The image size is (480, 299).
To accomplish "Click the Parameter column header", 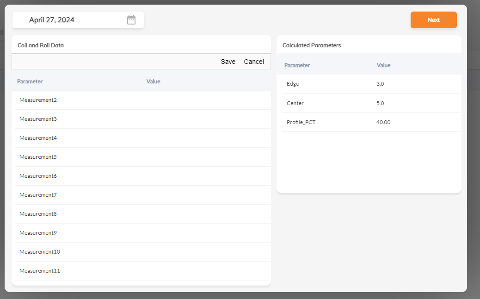I will tap(30, 81).
